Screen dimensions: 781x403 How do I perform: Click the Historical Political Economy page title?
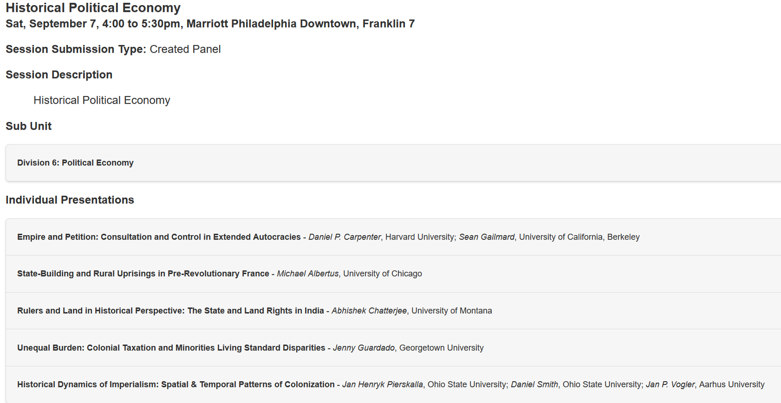pyautogui.click(x=93, y=8)
